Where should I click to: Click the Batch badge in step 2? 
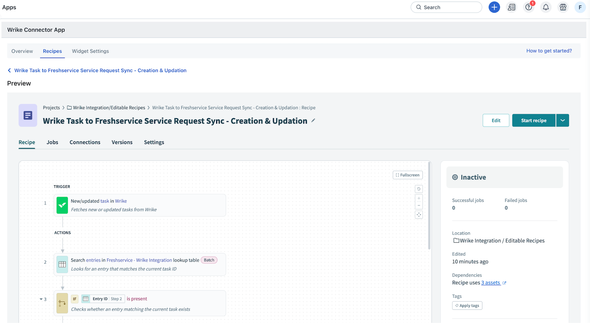point(209,260)
